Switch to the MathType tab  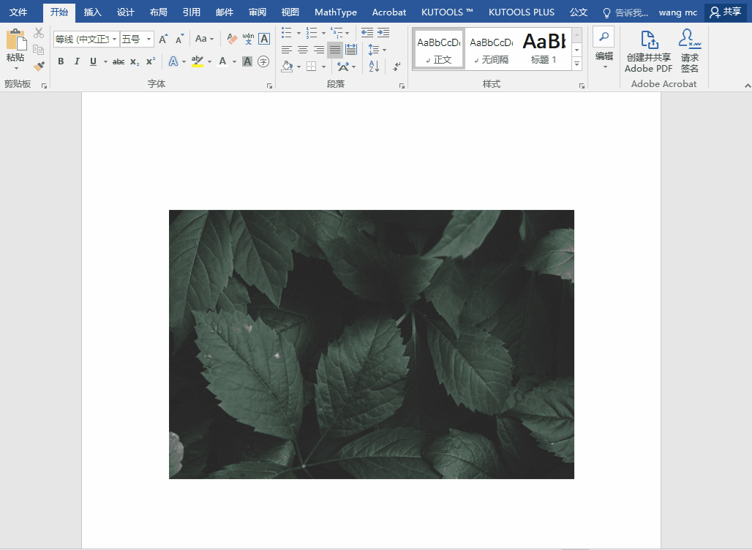336,12
